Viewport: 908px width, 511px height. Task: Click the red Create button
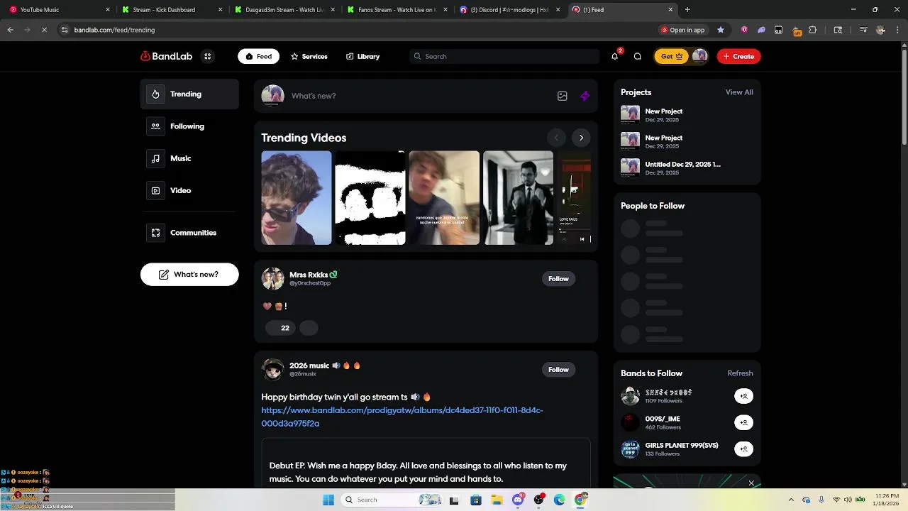pos(738,56)
